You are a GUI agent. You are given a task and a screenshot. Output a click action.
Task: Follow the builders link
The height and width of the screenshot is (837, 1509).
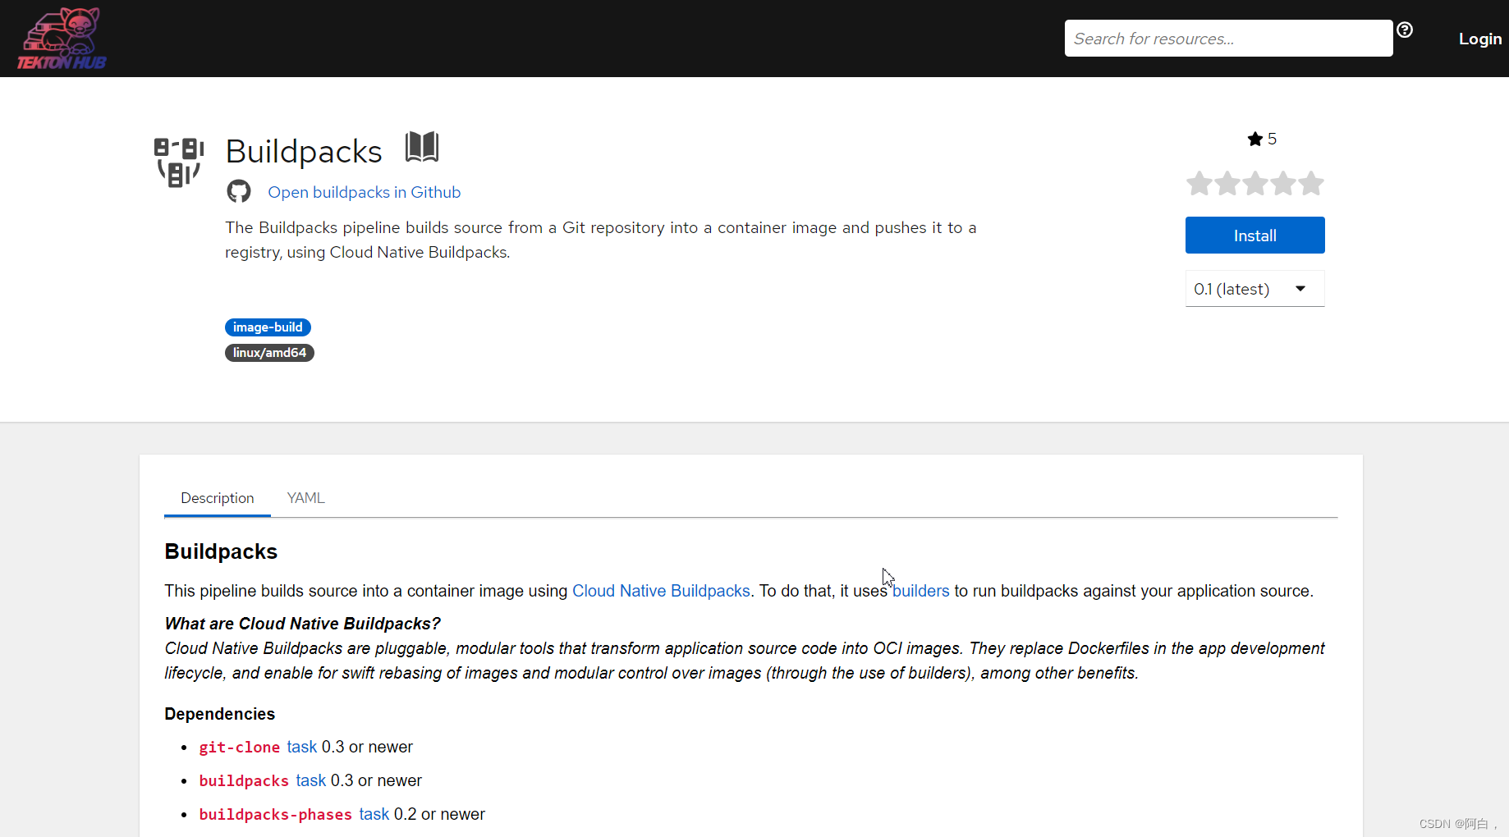coord(920,591)
